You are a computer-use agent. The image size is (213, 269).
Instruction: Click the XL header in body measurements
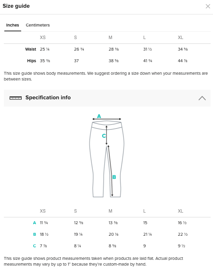point(180,38)
